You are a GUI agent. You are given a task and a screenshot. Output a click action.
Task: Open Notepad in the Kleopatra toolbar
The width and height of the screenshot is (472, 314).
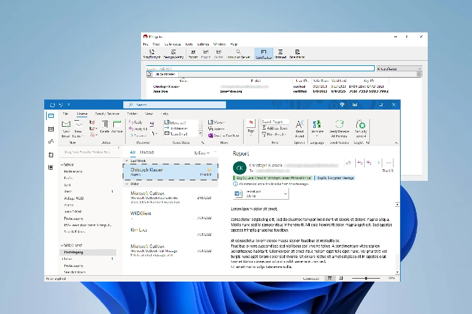pyautogui.click(x=280, y=54)
